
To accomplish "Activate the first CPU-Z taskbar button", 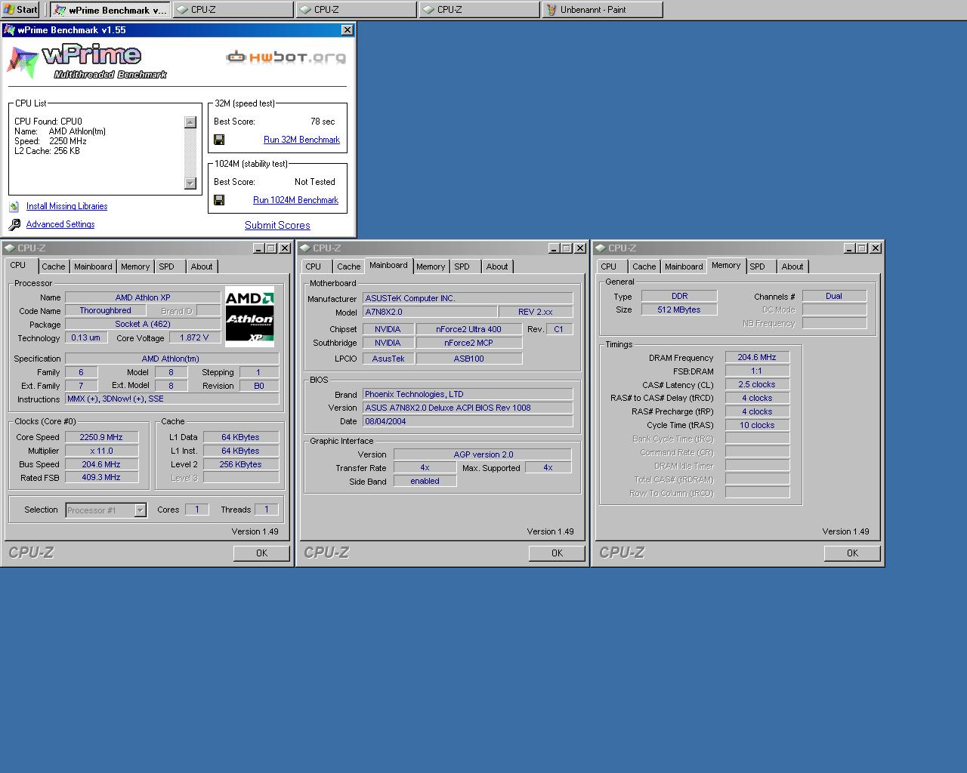I will click(x=233, y=10).
